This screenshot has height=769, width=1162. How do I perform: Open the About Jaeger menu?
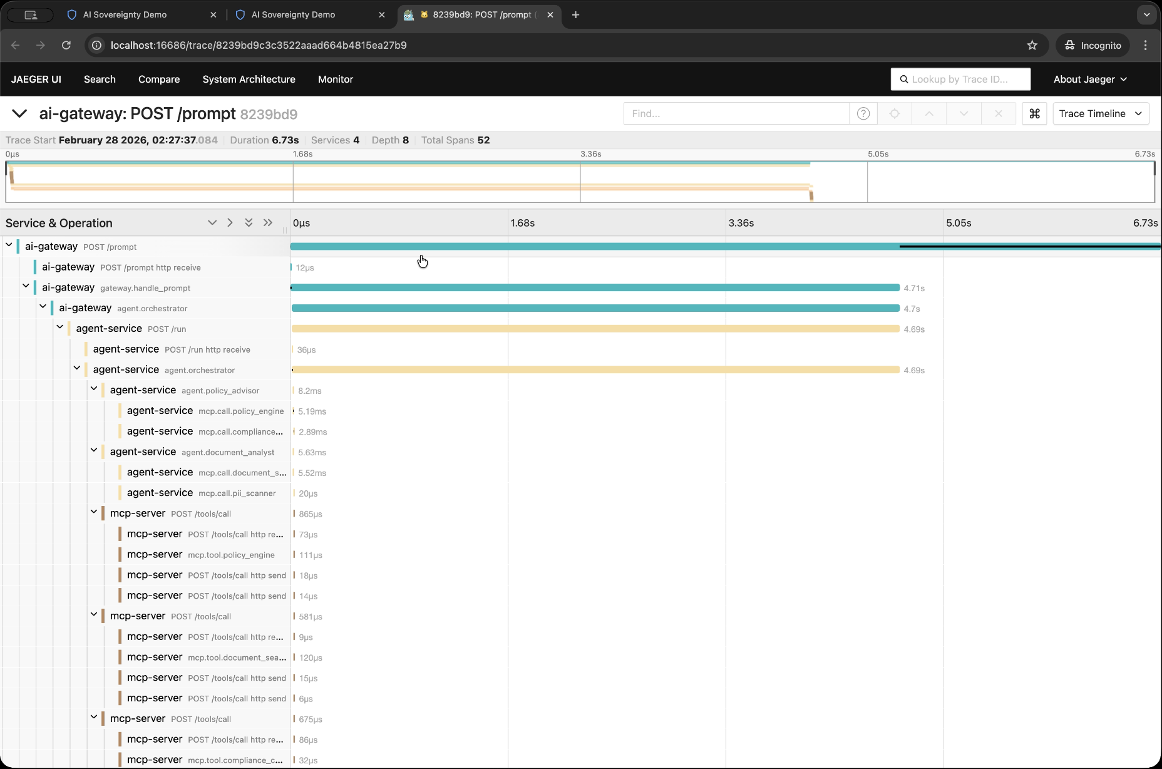pos(1090,79)
